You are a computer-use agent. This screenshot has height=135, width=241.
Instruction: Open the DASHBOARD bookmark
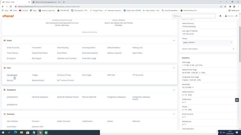pyautogui.click(x=63, y=10)
